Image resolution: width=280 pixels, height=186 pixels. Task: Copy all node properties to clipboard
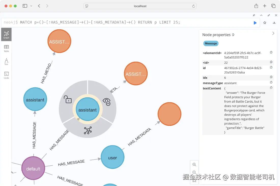(233, 35)
